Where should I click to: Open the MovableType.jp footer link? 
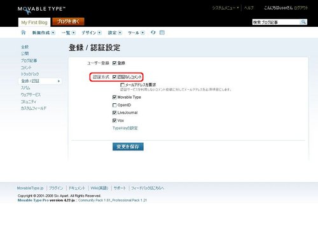tap(30, 188)
